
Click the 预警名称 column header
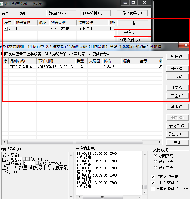tap(26, 22)
